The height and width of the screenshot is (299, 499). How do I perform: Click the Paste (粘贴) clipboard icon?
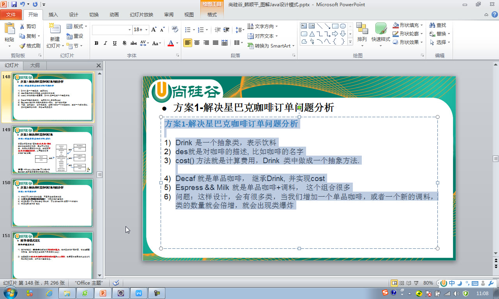click(x=9, y=29)
